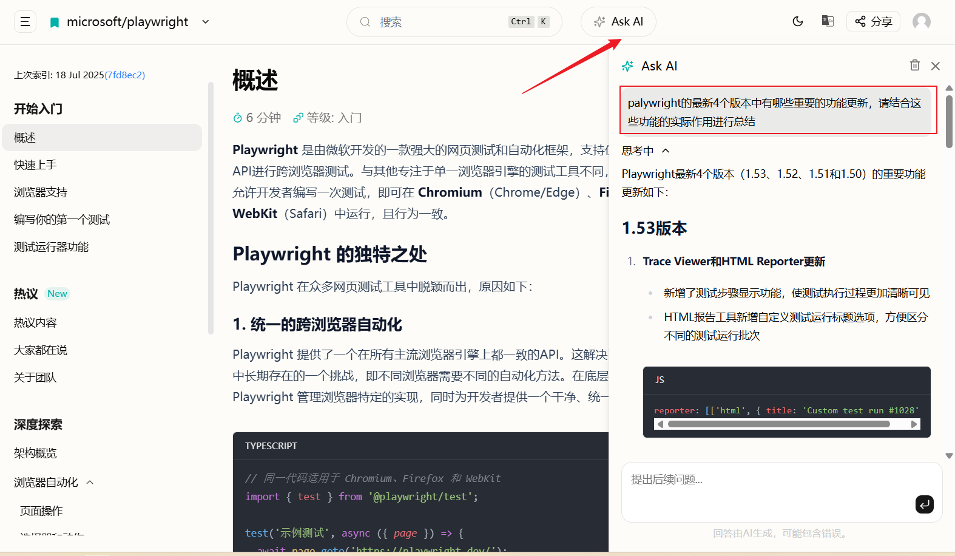Open 热议内容 sidebar item

click(35, 323)
